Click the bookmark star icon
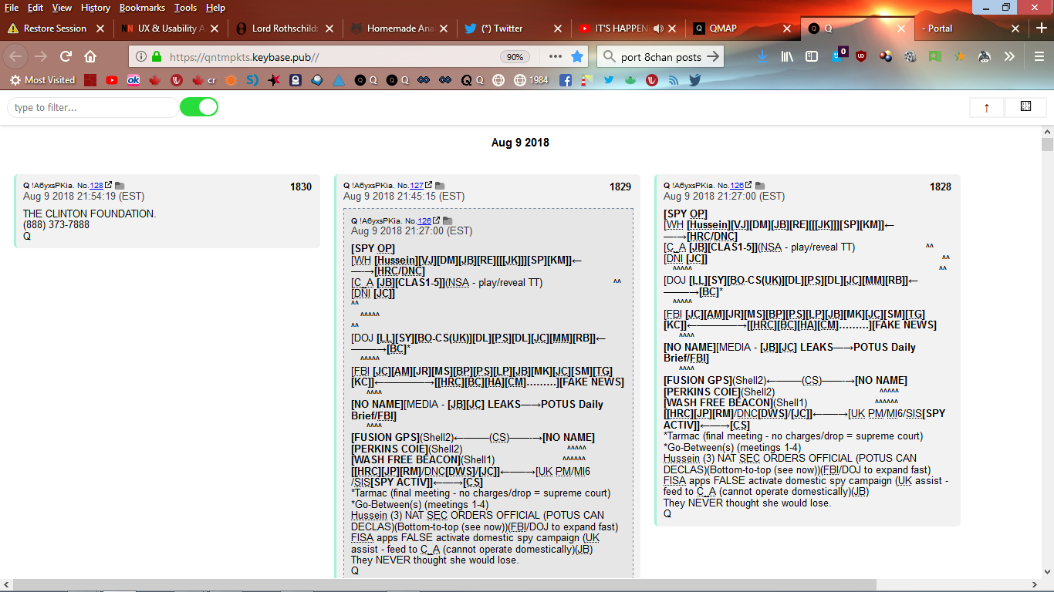 [x=577, y=56]
